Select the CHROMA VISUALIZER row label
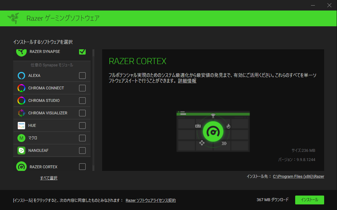 [x=48, y=113]
